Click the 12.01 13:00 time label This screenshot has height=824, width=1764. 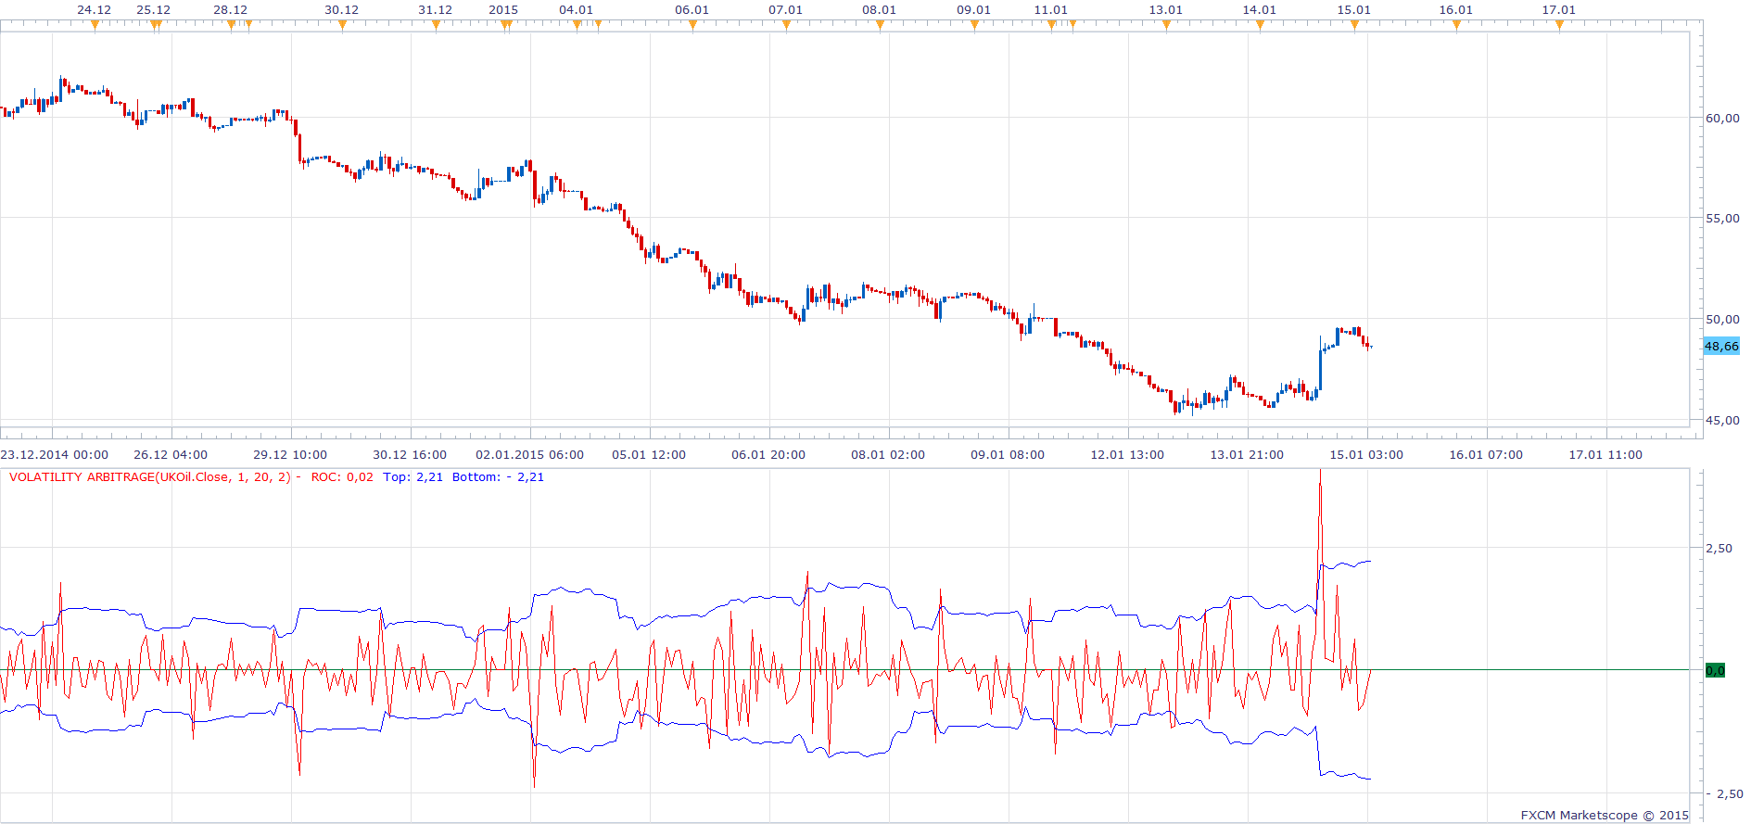click(1127, 454)
